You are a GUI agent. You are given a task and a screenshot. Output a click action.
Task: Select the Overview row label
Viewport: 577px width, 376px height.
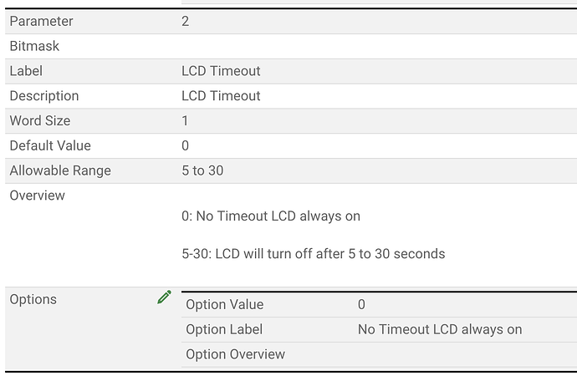click(37, 196)
